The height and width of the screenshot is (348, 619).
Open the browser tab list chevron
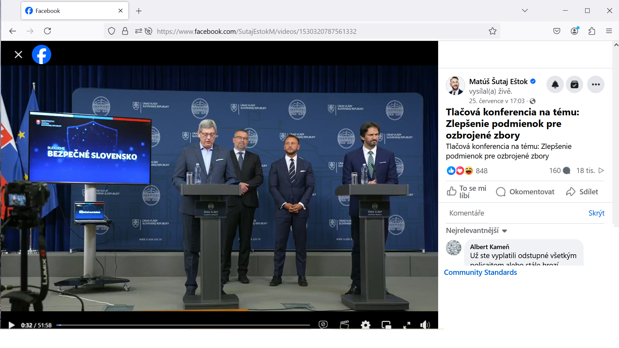pyautogui.click(x=525, y=11)
